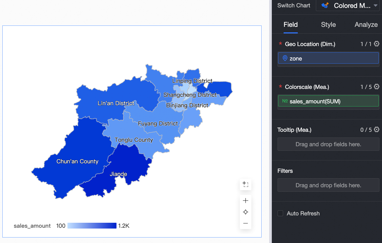Click the sales_amount legend title
The image size is (382, 243).
tap(32, 226)
